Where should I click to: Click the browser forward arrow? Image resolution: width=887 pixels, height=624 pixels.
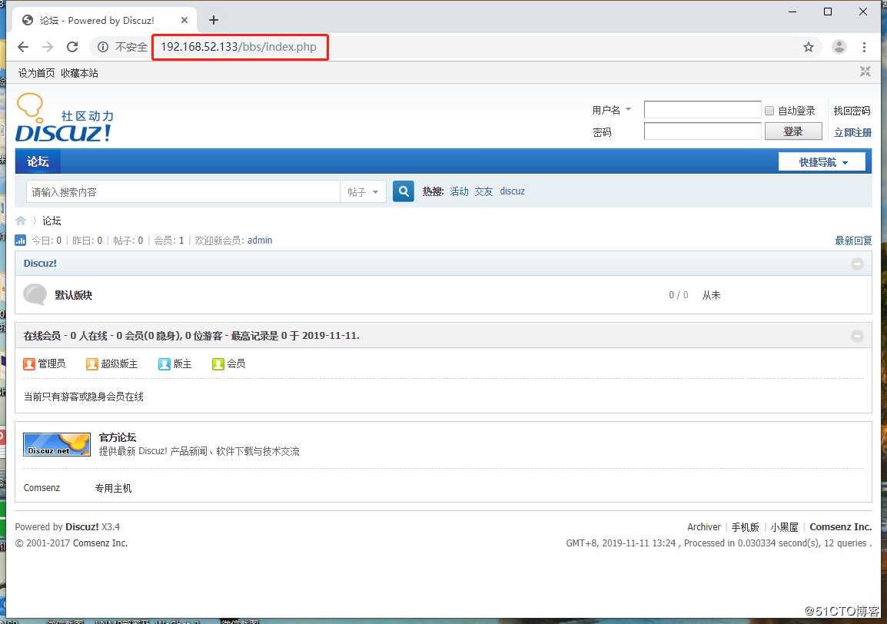coord(48,47)
